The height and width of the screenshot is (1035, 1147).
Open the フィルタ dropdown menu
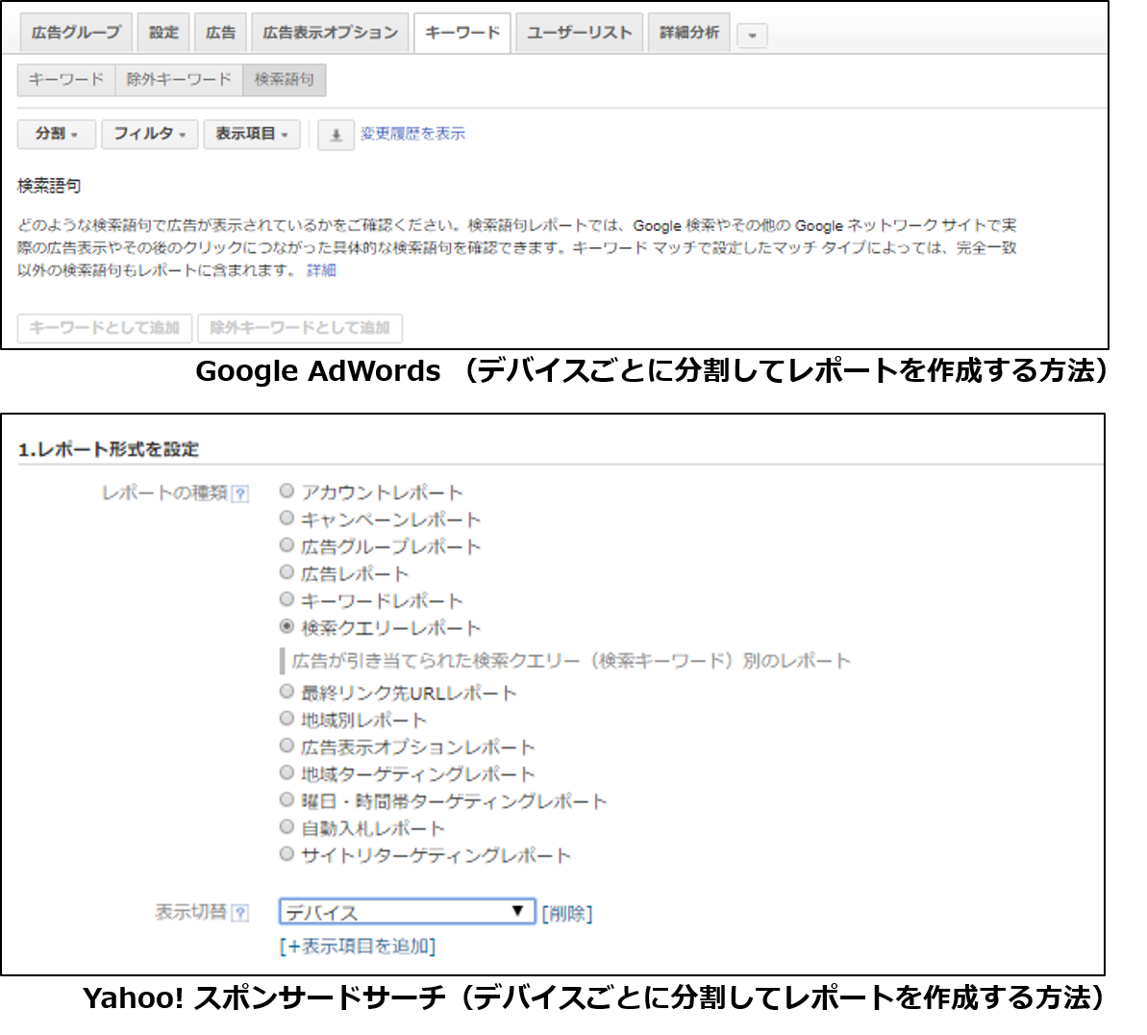[x=149, y=134]
